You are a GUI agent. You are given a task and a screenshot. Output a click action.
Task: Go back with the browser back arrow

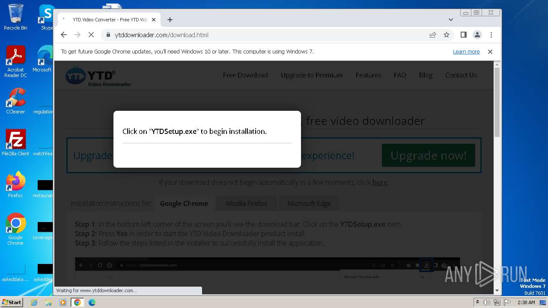click(64, 35)
